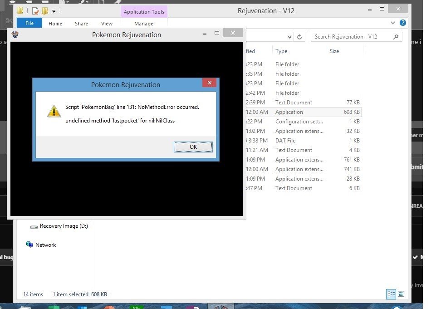This screenshot has height=309, width=436.
Task: Open the address bar history dropdown
Action: (289, 37)
